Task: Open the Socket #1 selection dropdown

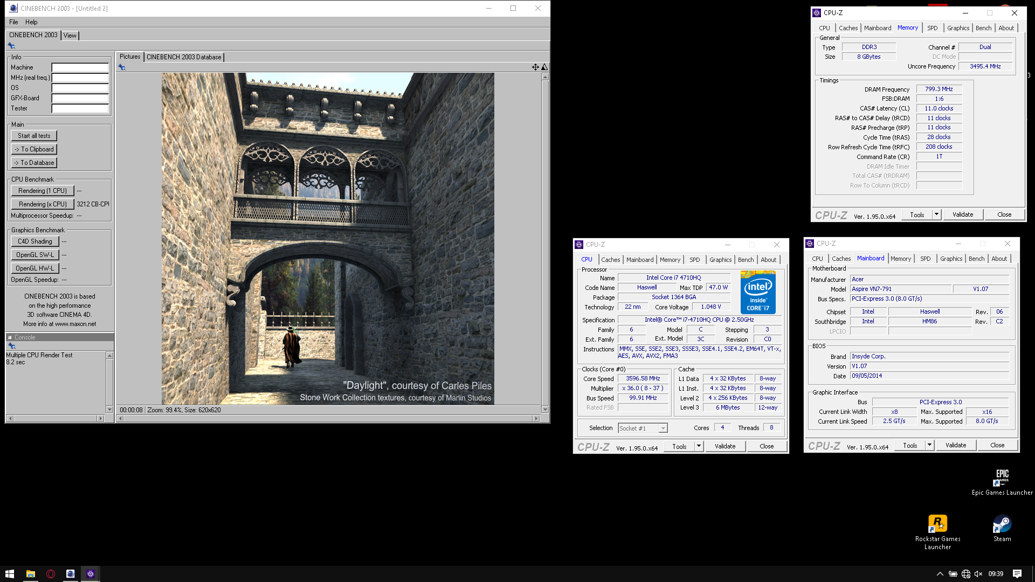Action: pyautogui.click(x=643, y=428)
